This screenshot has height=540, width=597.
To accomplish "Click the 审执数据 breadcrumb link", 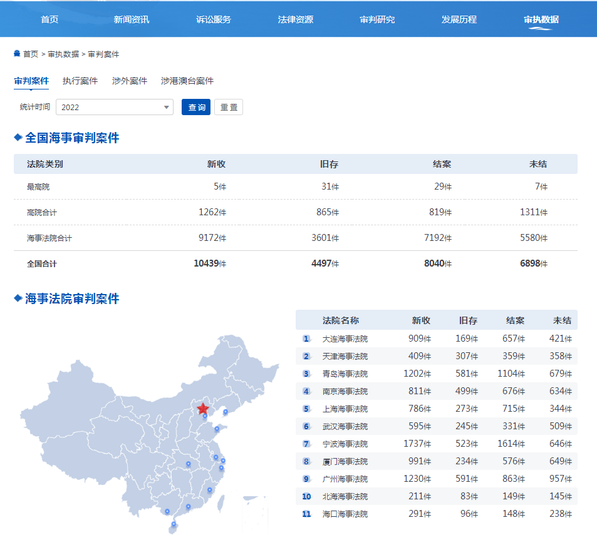I will 64,54.
